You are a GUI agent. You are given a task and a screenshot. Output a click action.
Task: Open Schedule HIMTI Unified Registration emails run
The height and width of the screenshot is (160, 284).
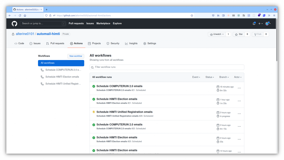(124, 112)
